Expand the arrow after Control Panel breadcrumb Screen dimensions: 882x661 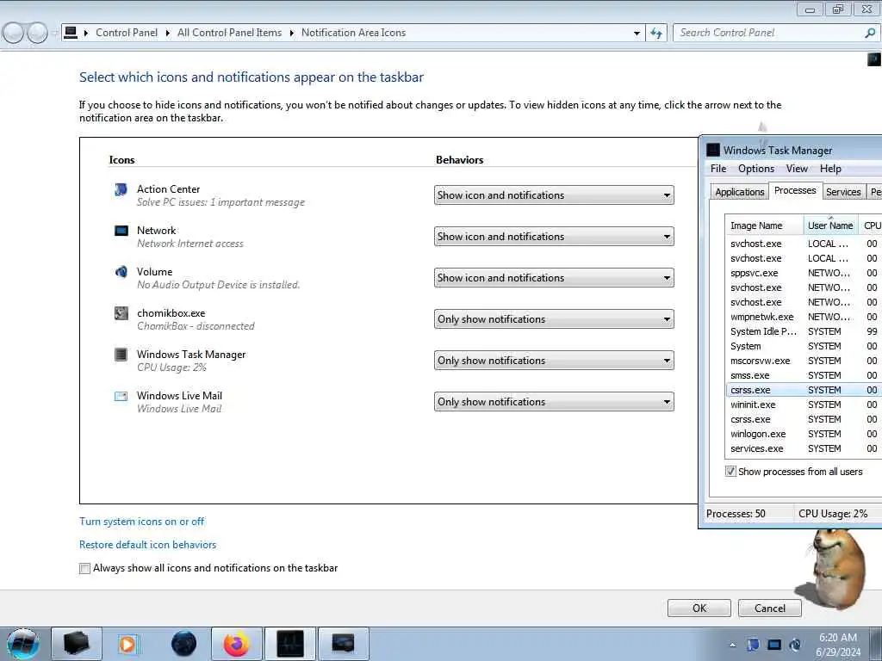[x=168, y=34]
